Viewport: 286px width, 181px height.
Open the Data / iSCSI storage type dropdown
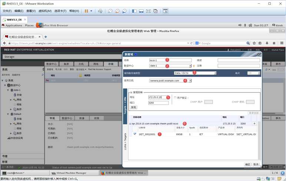[215, 73]
